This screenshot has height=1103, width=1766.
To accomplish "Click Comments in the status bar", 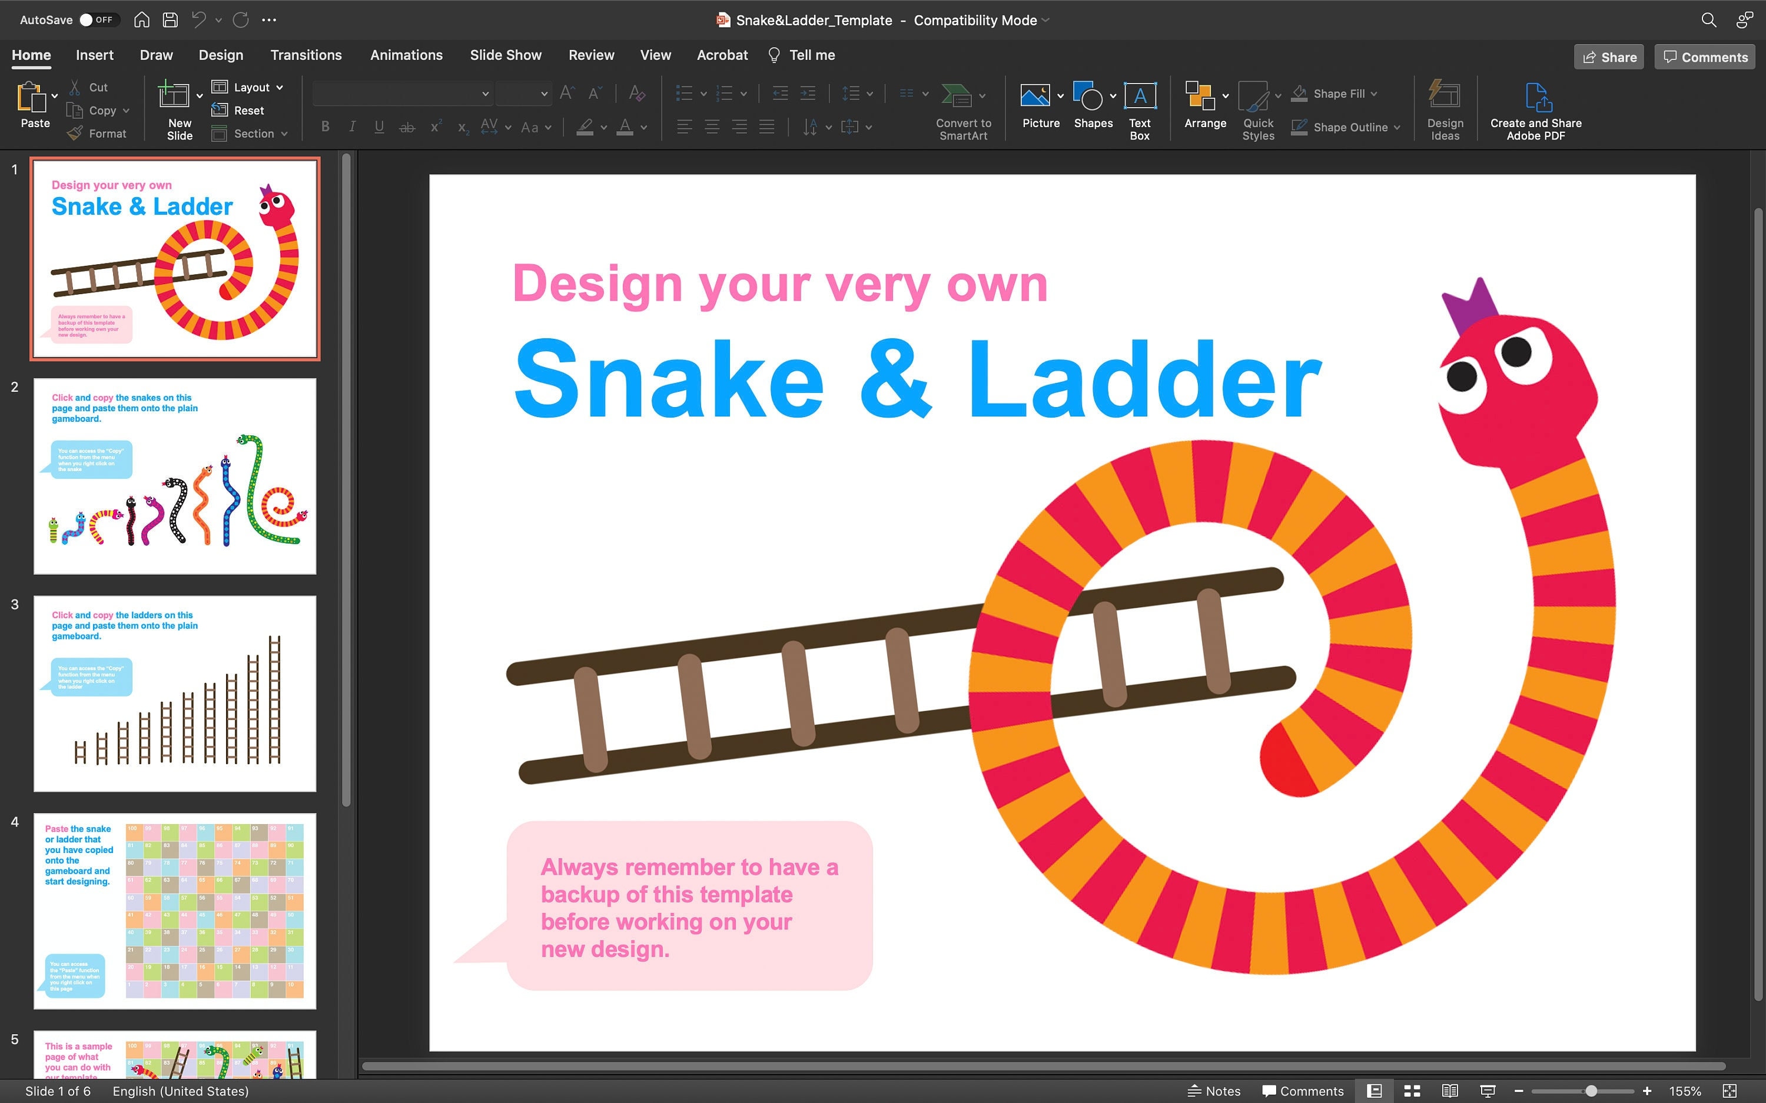I will [x=1303, y=1091].
